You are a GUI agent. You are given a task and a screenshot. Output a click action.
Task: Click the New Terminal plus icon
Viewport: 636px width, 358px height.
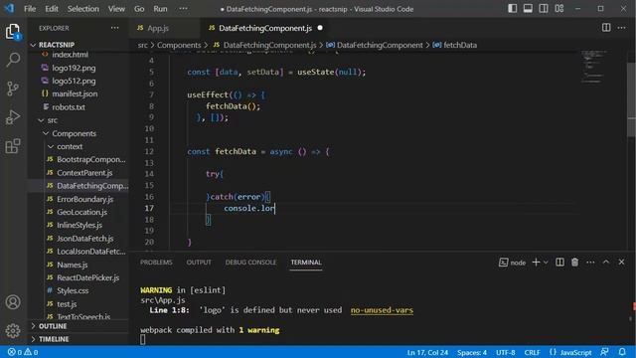pyautogui.click(x=536, y=263)
